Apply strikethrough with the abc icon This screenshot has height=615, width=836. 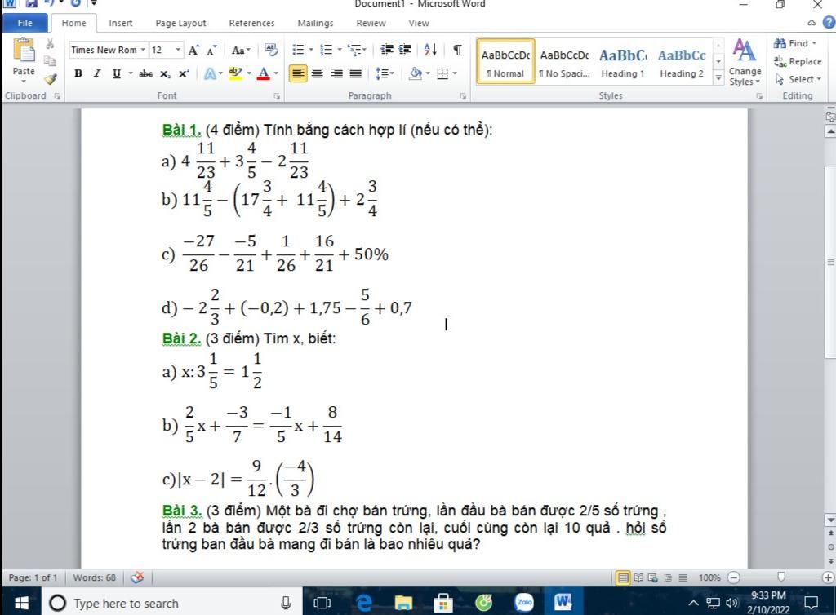(145, 73)
